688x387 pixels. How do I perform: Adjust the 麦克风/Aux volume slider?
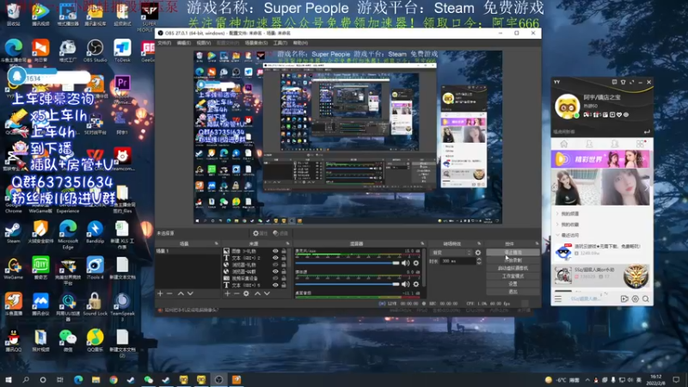tap(347, 263)
